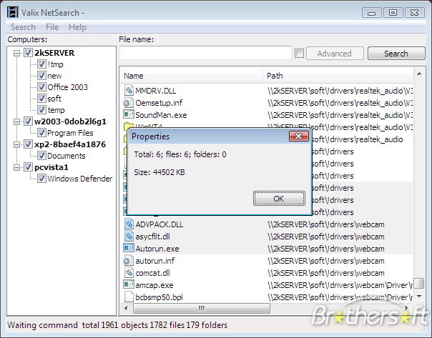Open the File menu

pos(52,27)
